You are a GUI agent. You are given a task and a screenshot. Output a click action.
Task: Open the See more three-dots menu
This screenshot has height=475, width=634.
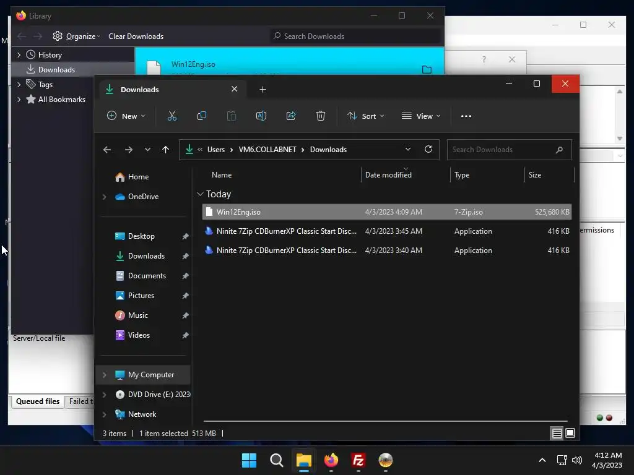466,116
